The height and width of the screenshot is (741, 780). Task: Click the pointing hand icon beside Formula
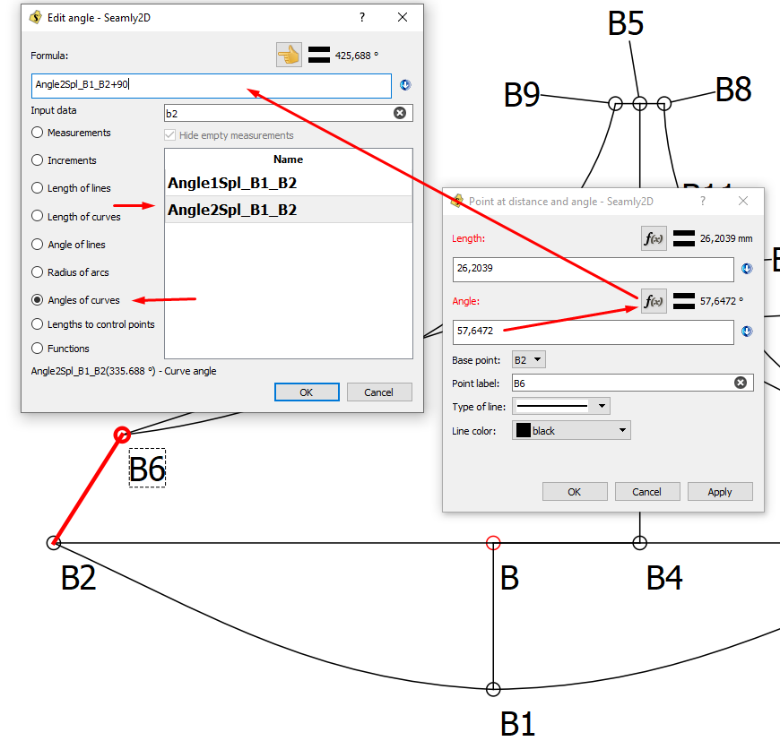289,56
